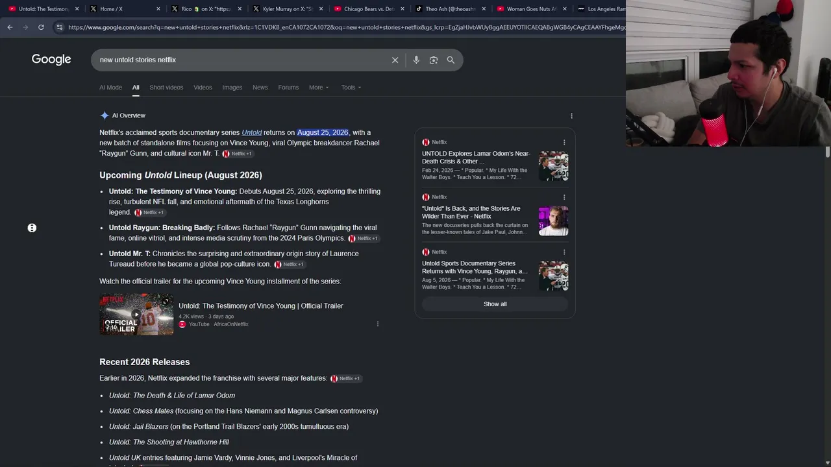The width and height of the screenshot is (831, 467).
Task: Open the Tools dropdown
Action: 351,88
